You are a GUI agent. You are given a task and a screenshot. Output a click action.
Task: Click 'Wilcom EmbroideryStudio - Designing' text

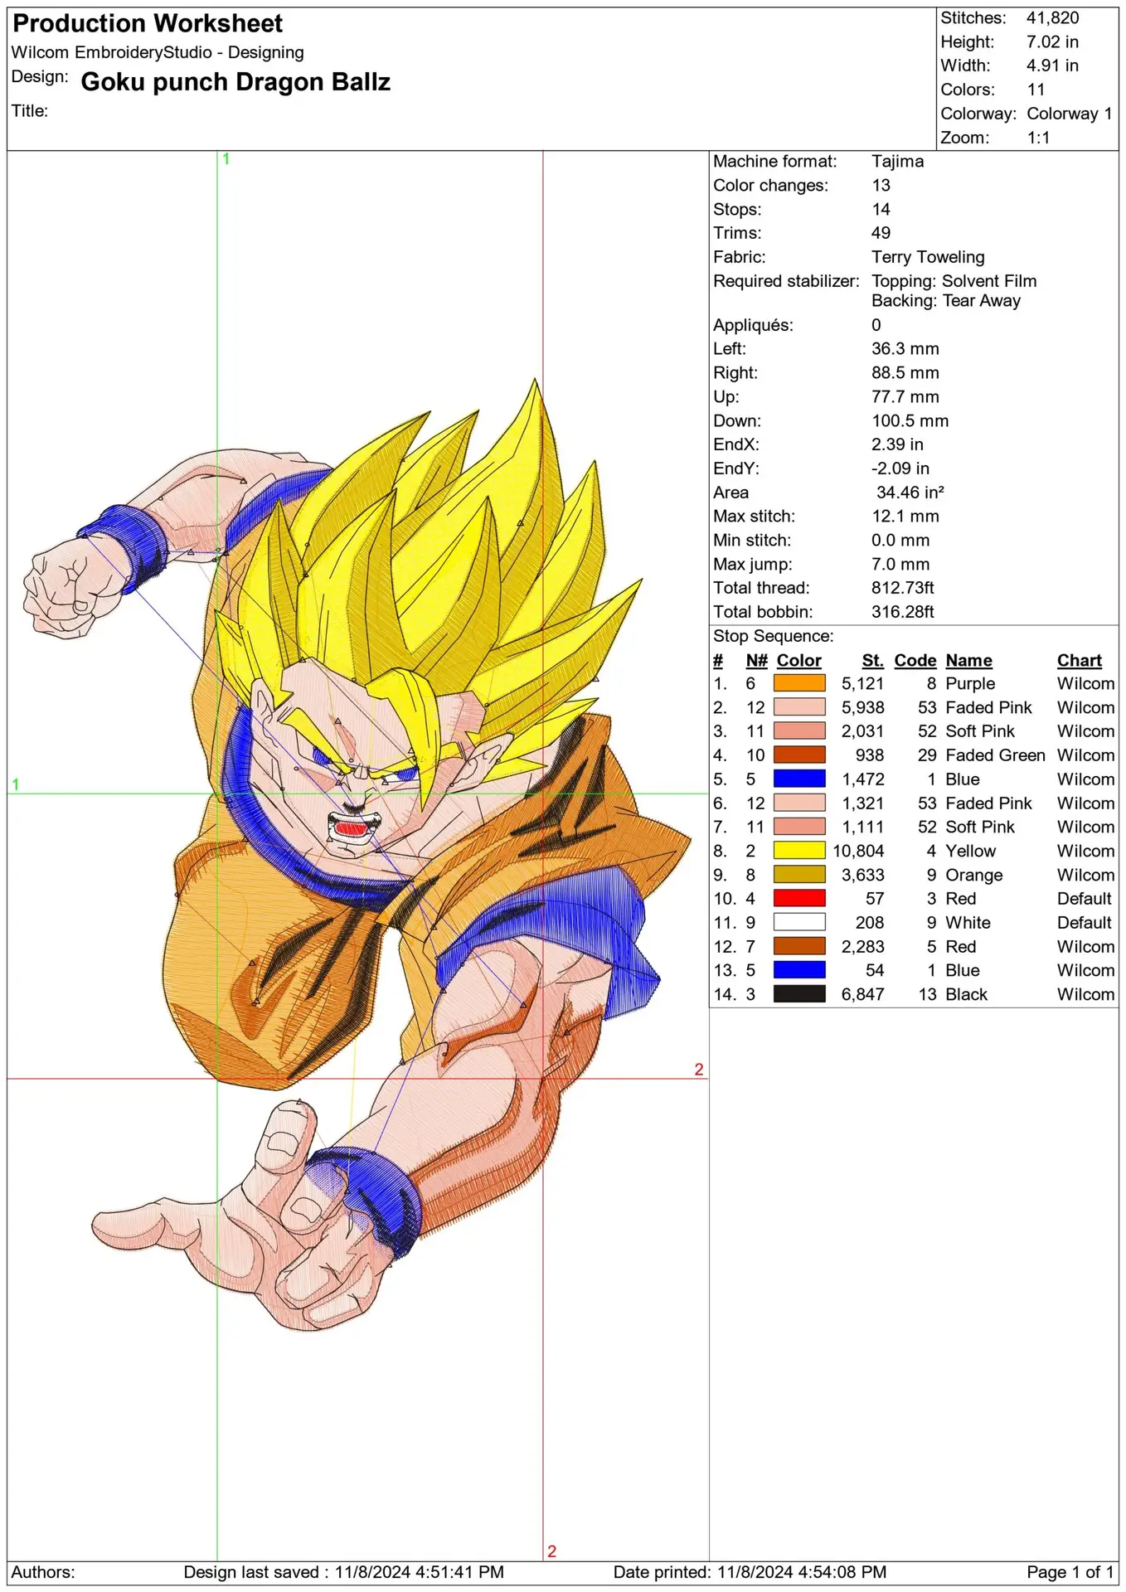coord(158,52)
